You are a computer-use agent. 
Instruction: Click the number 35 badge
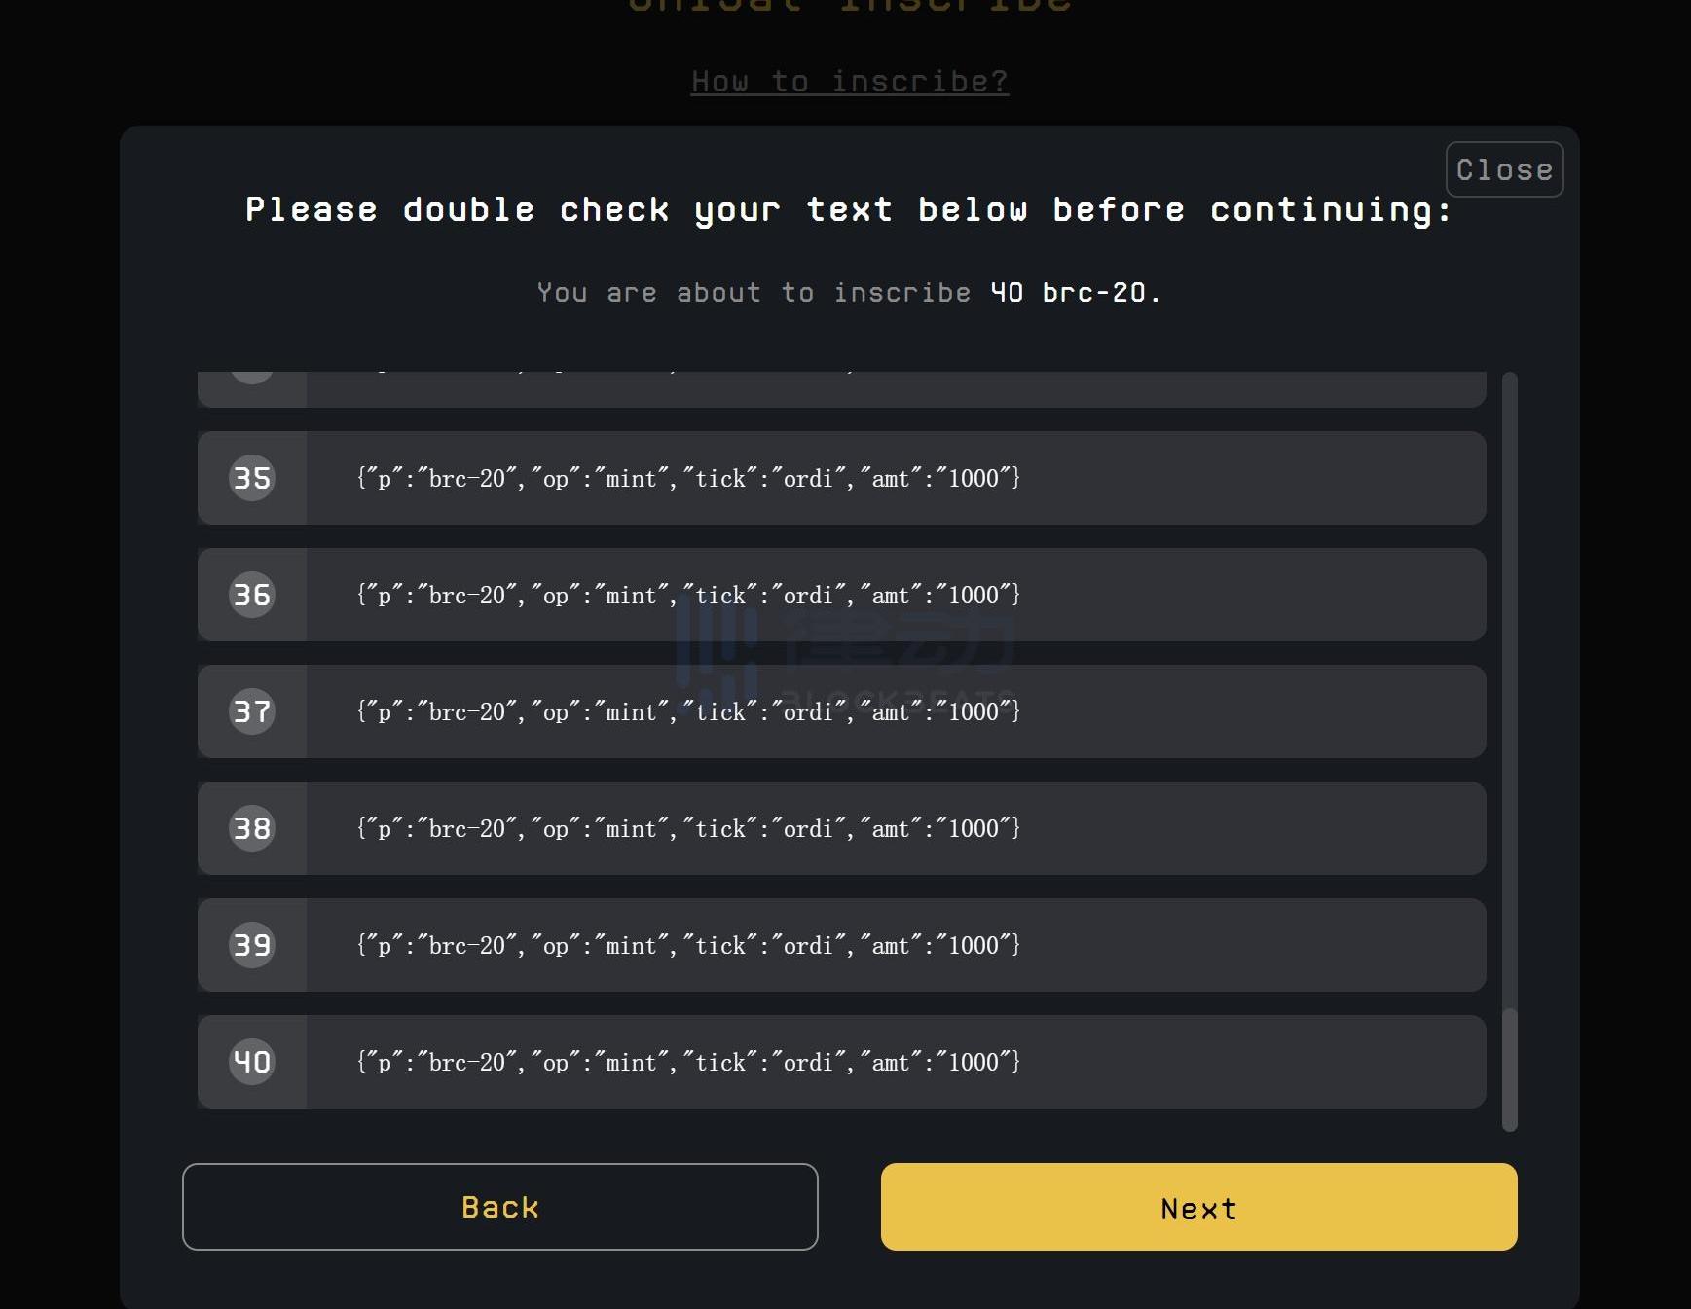click(252, 478)
